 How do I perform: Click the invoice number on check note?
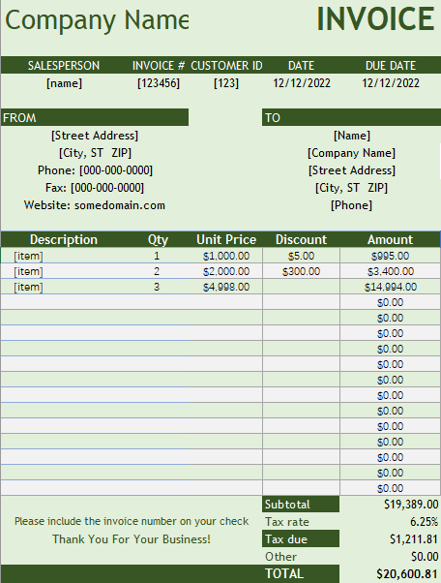coord(132,521)
